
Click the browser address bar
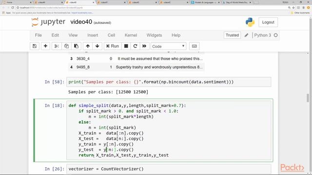tap(151, 8)
